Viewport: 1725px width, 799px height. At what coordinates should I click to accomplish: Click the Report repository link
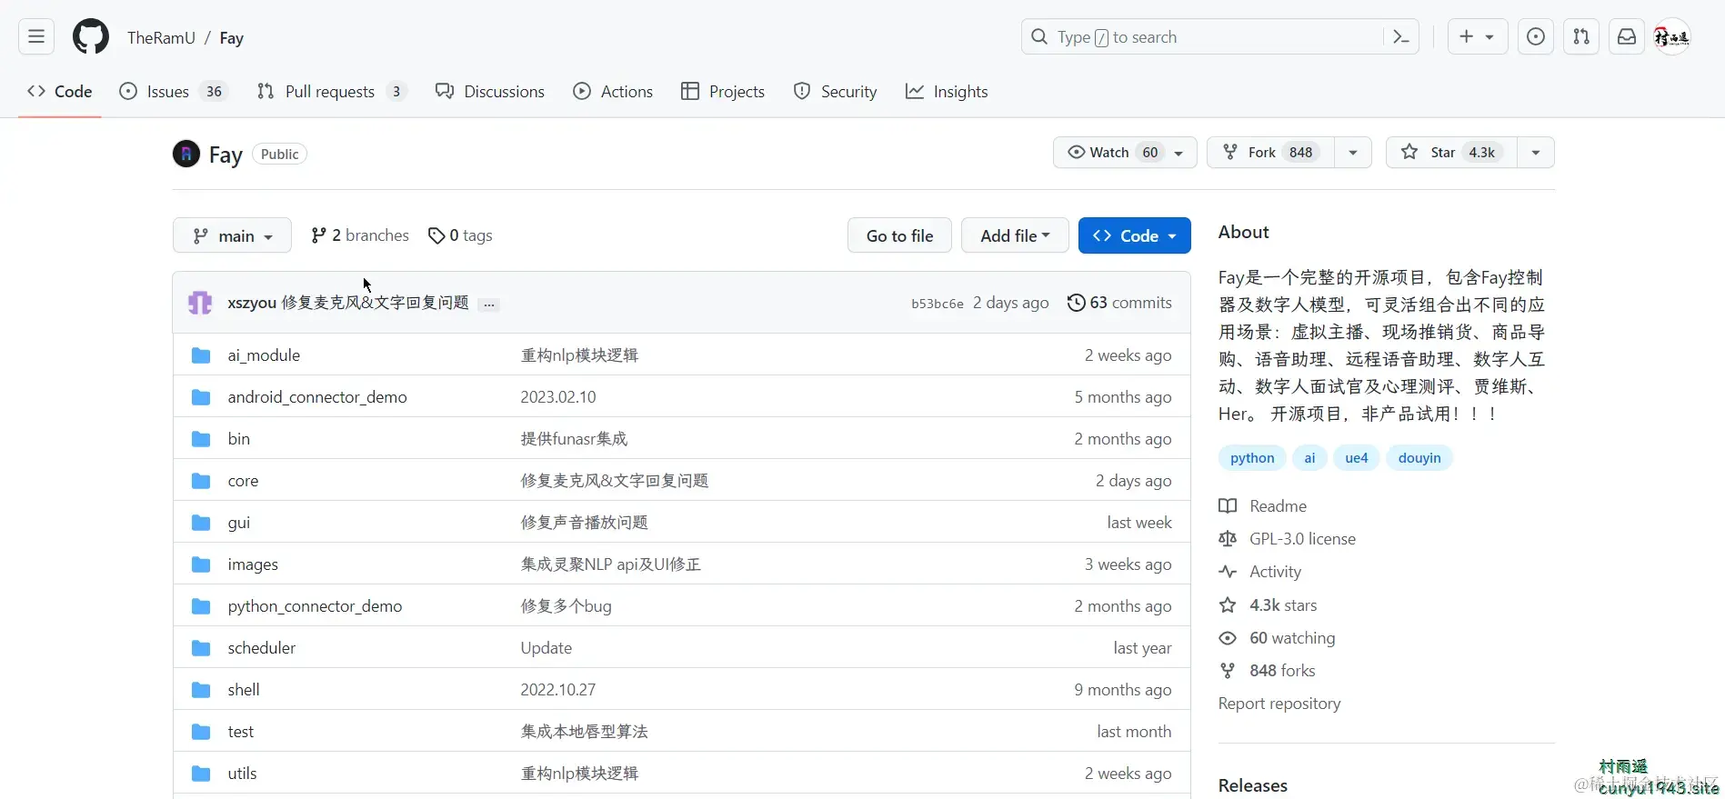pos(1279,704)
